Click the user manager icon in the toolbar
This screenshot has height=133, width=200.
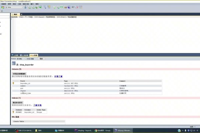click(x=25, y=7)
